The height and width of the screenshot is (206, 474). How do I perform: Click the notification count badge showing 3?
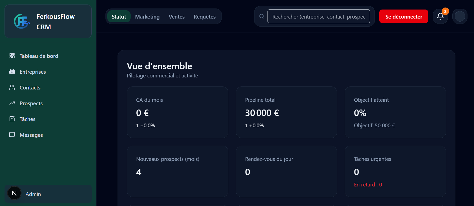pyautogui.click(x=445, y=11)
